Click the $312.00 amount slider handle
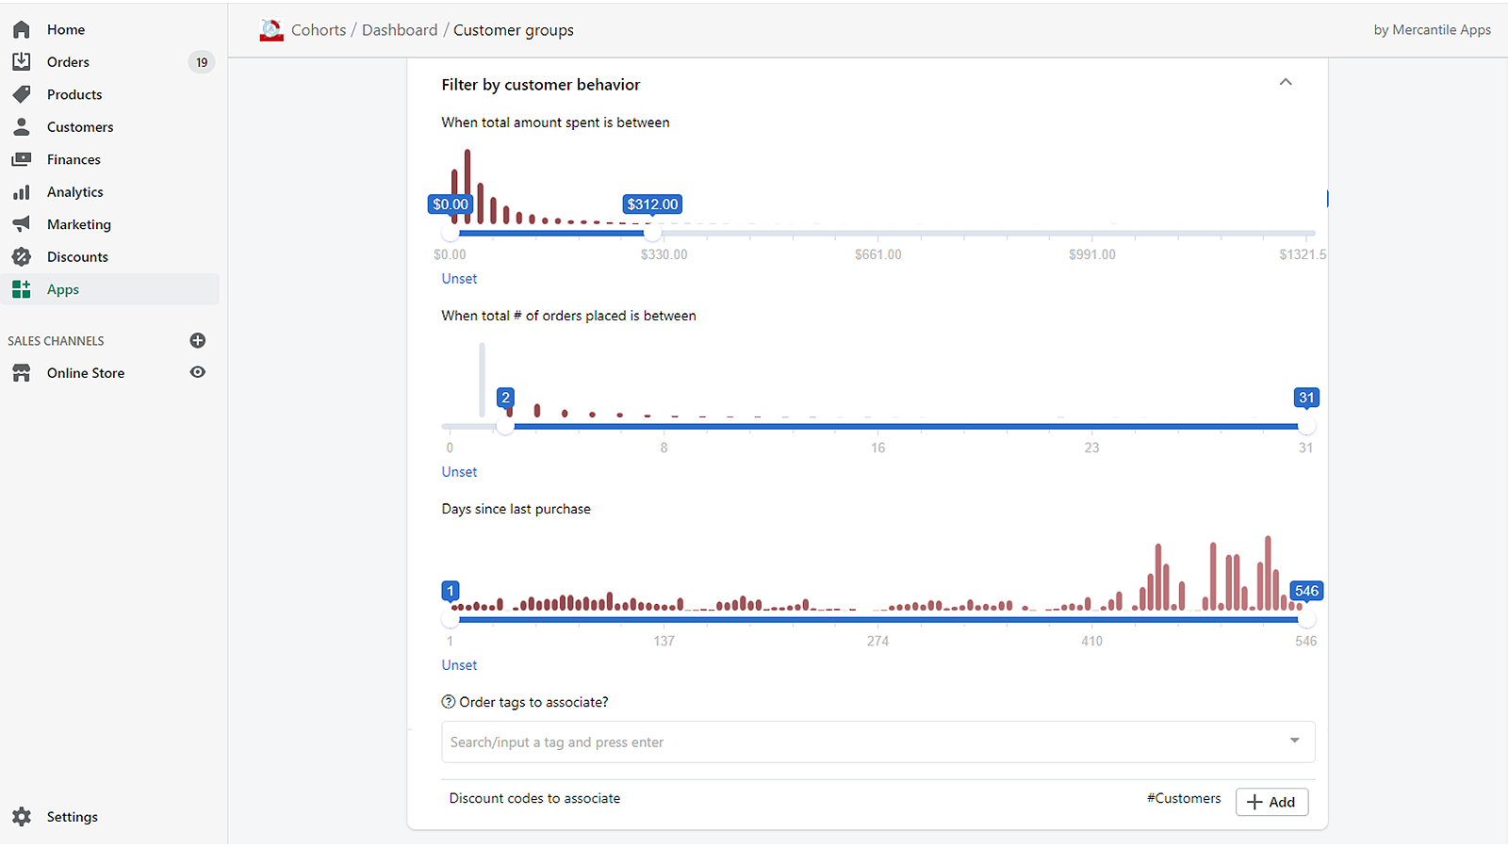1508x848 pixels. [x=652, y=233]
